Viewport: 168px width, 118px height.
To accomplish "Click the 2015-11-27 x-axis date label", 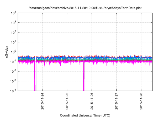I will click(117, 101).
